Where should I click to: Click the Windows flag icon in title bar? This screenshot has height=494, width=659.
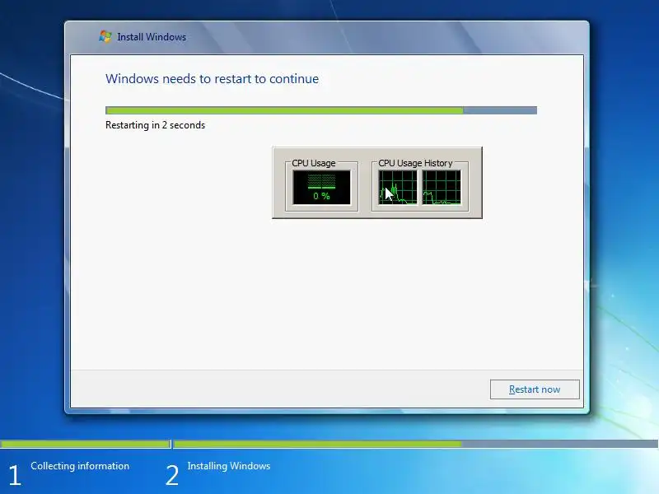click(x=105, y=36)
